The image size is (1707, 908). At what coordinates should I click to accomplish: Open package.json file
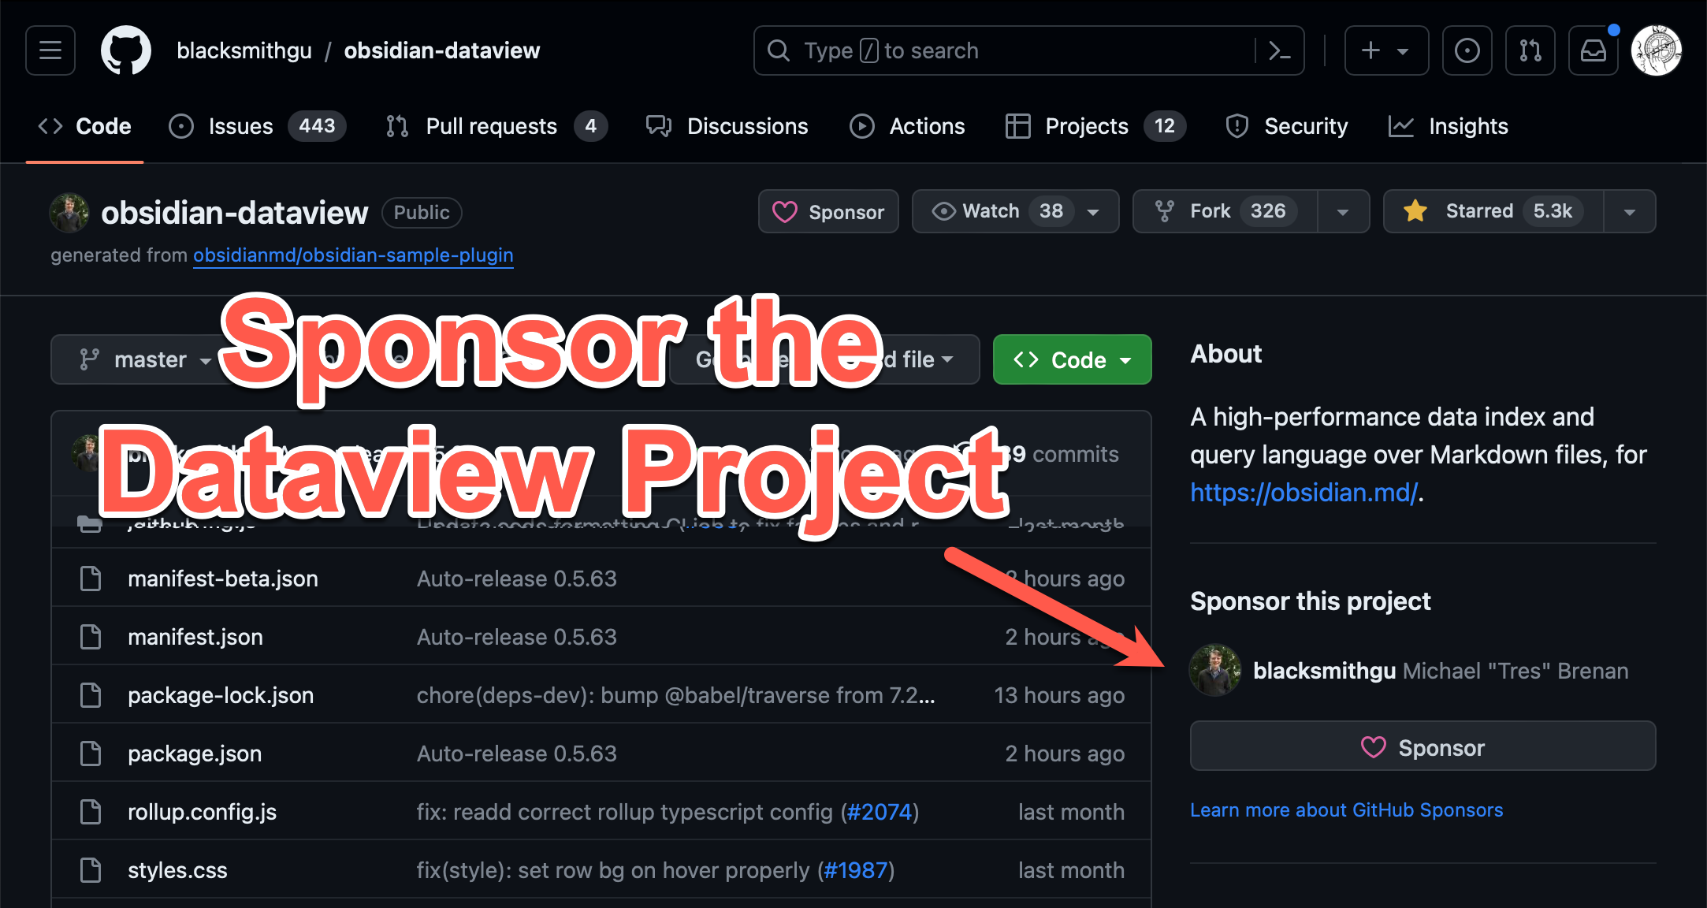click(195, 754)
